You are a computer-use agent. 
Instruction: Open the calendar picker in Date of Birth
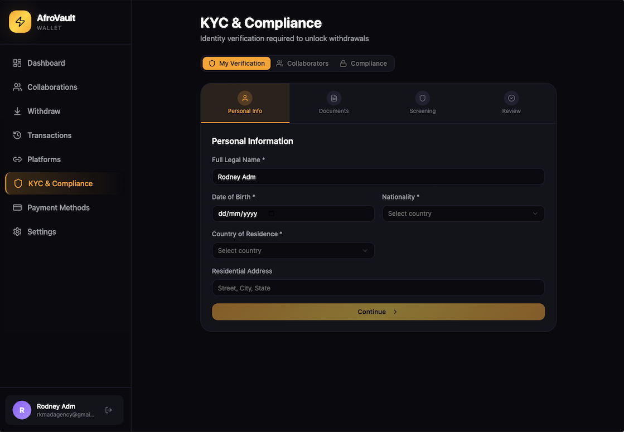click(x=272, y=213)
